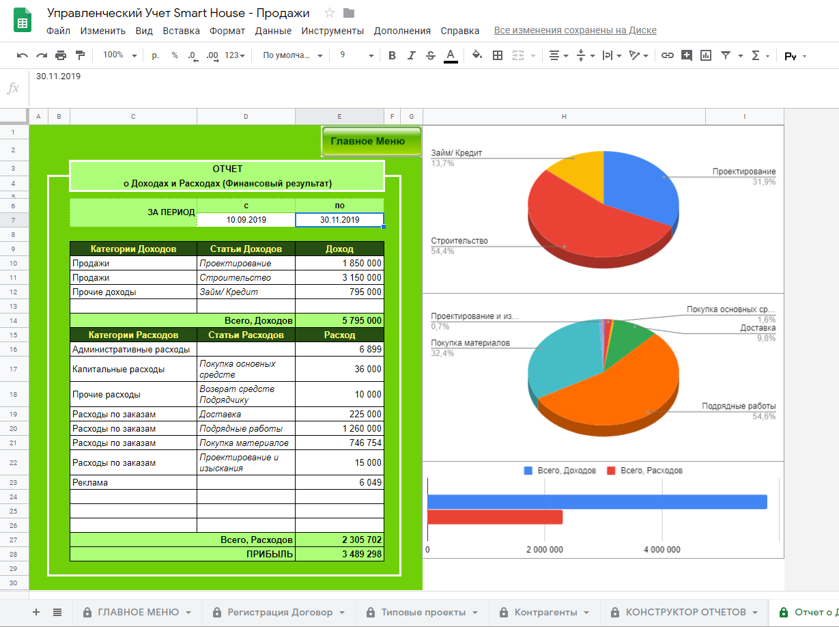Toggle Bold formatting
The height and width of the screenshot is (627, 839).
[392, 55]
